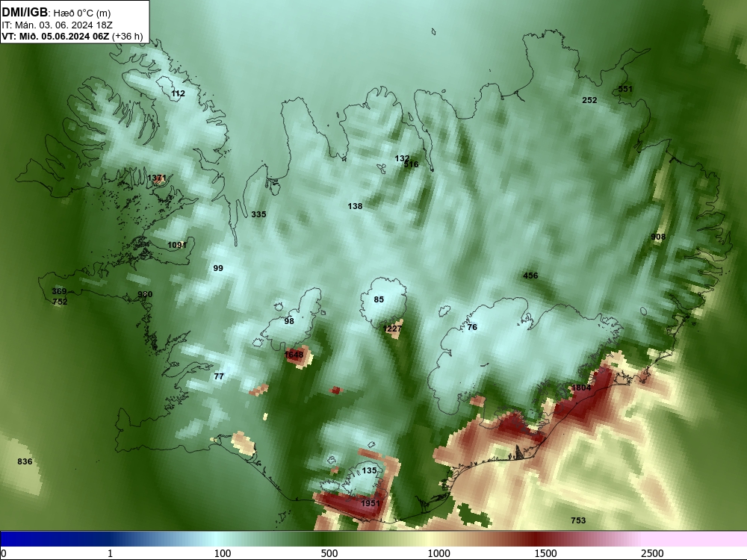Image resolution: width=747 pixels, height=560 pixels.
Task: Select the 77 value label
Action: pos(219,376)
